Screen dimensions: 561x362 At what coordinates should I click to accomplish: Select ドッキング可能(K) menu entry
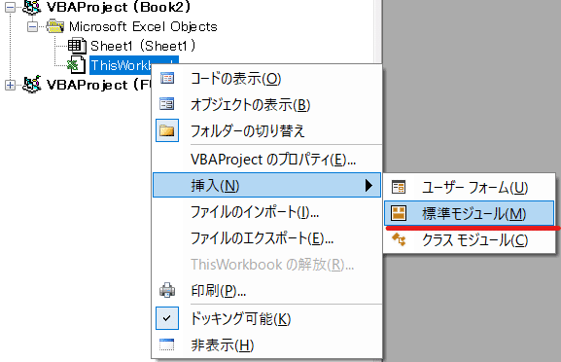(x=267, y=318)
